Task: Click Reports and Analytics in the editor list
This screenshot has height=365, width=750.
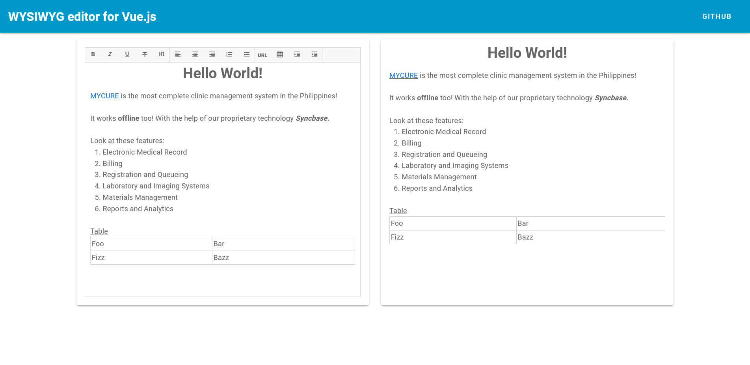Action: (138, 209)
